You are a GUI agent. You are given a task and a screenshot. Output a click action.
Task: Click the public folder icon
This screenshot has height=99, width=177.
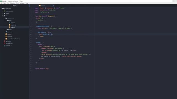pos(5,13)
